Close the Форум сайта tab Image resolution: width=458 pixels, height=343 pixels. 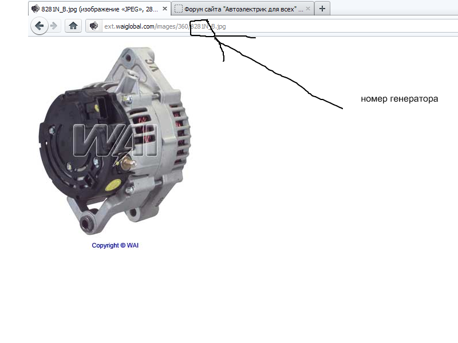click(308, 9)
